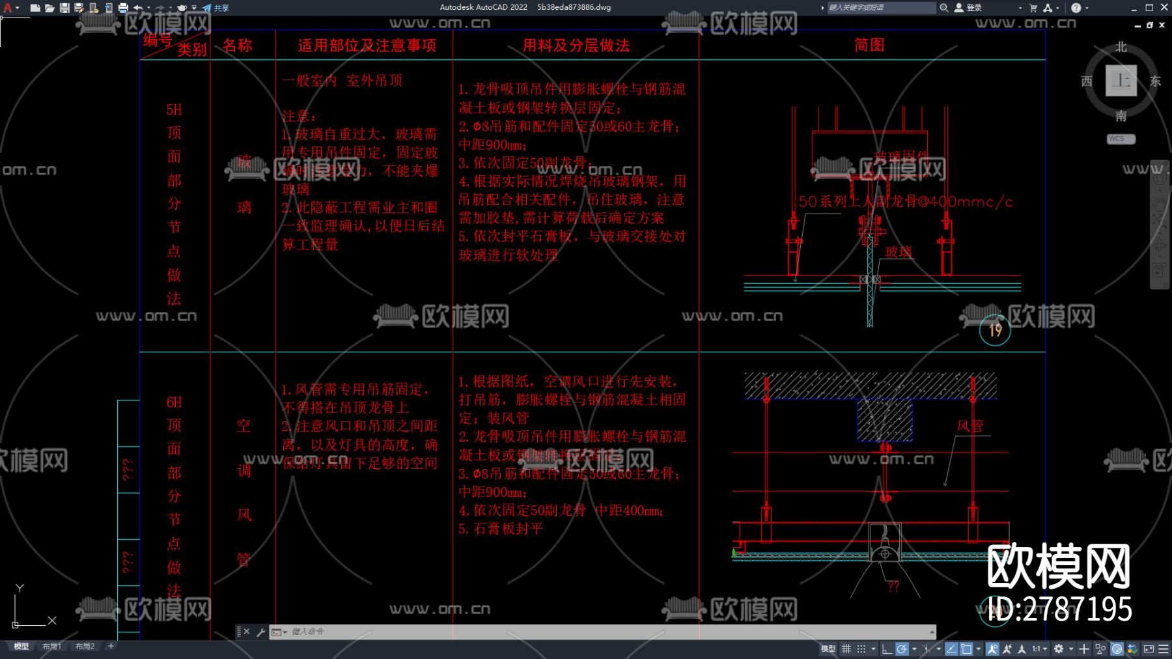Open a new drawing file
This screenshot has width=1172, height=659.
point(35,8)
